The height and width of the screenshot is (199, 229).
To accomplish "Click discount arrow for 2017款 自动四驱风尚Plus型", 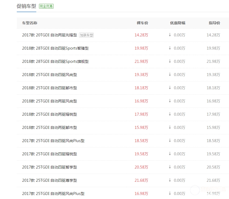I will click(x=170, y=140).
